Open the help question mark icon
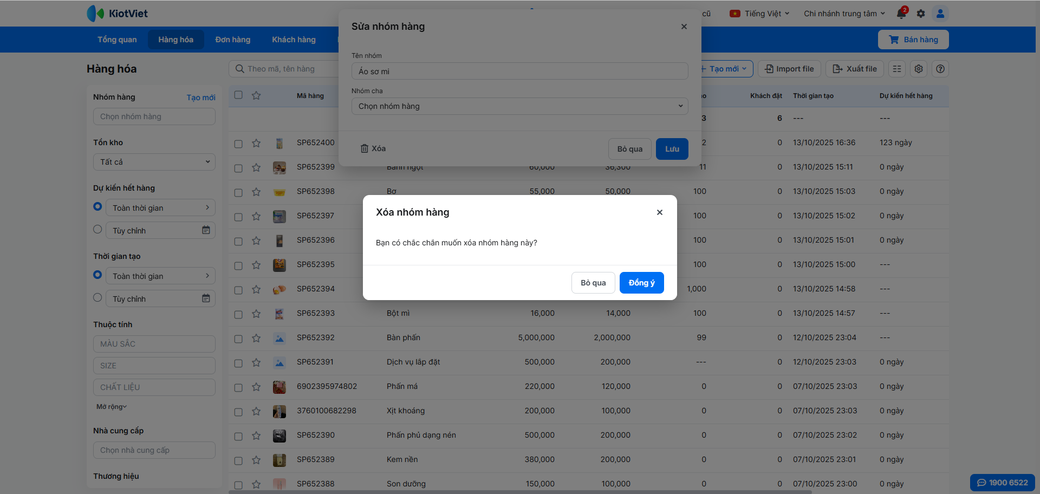This screenshot has width=1040, height=494. point(940,69)
